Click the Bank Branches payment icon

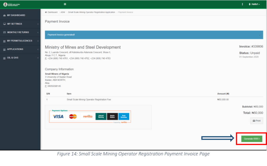(124, 117)
